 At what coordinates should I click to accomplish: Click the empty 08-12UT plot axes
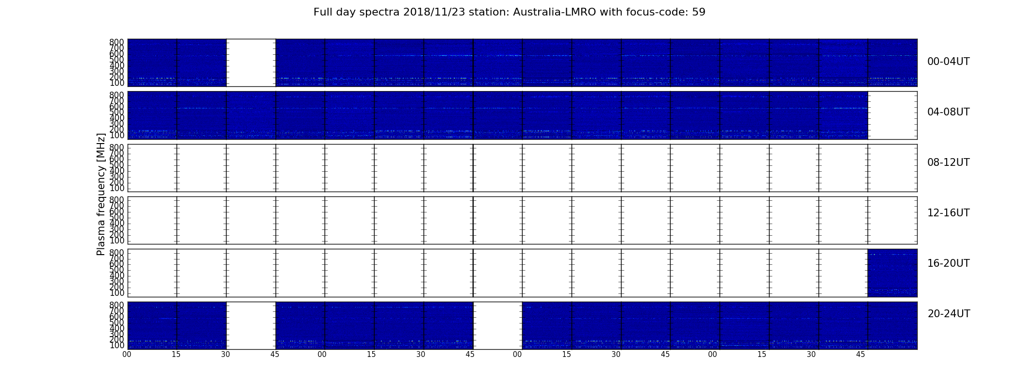tap(522, 168)
